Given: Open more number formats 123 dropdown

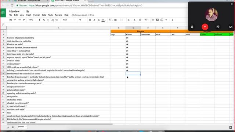Looking at the screenshot, I should pos(57,20).
